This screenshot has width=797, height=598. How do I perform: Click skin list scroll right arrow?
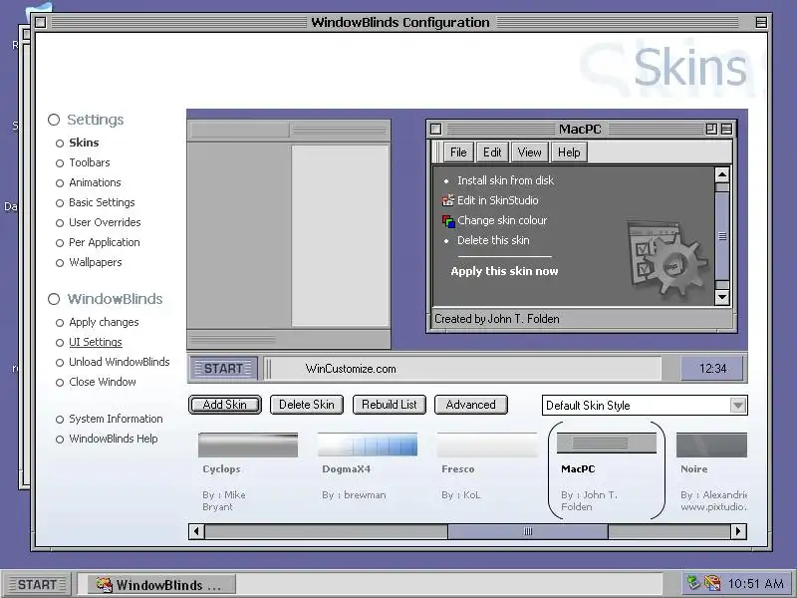click(x=738, y=531)
